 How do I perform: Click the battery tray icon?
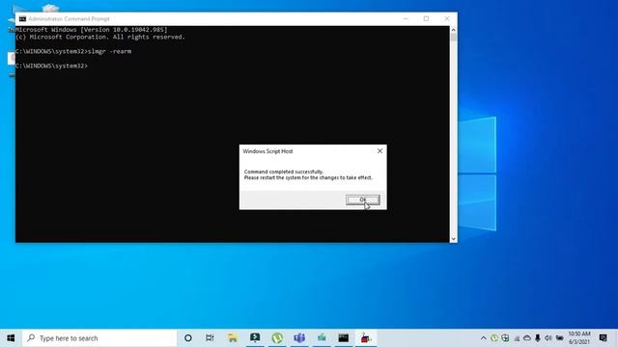559,338
